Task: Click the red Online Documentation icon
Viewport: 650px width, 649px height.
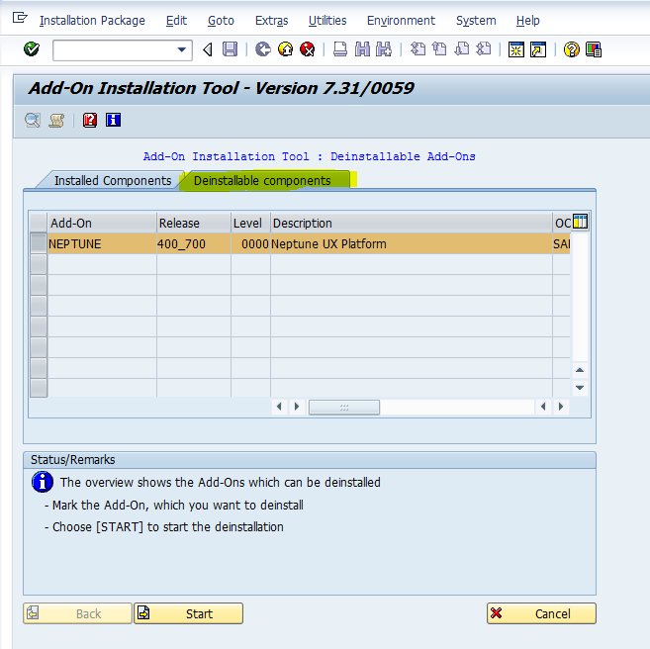Action: click(x=90, y=120)
